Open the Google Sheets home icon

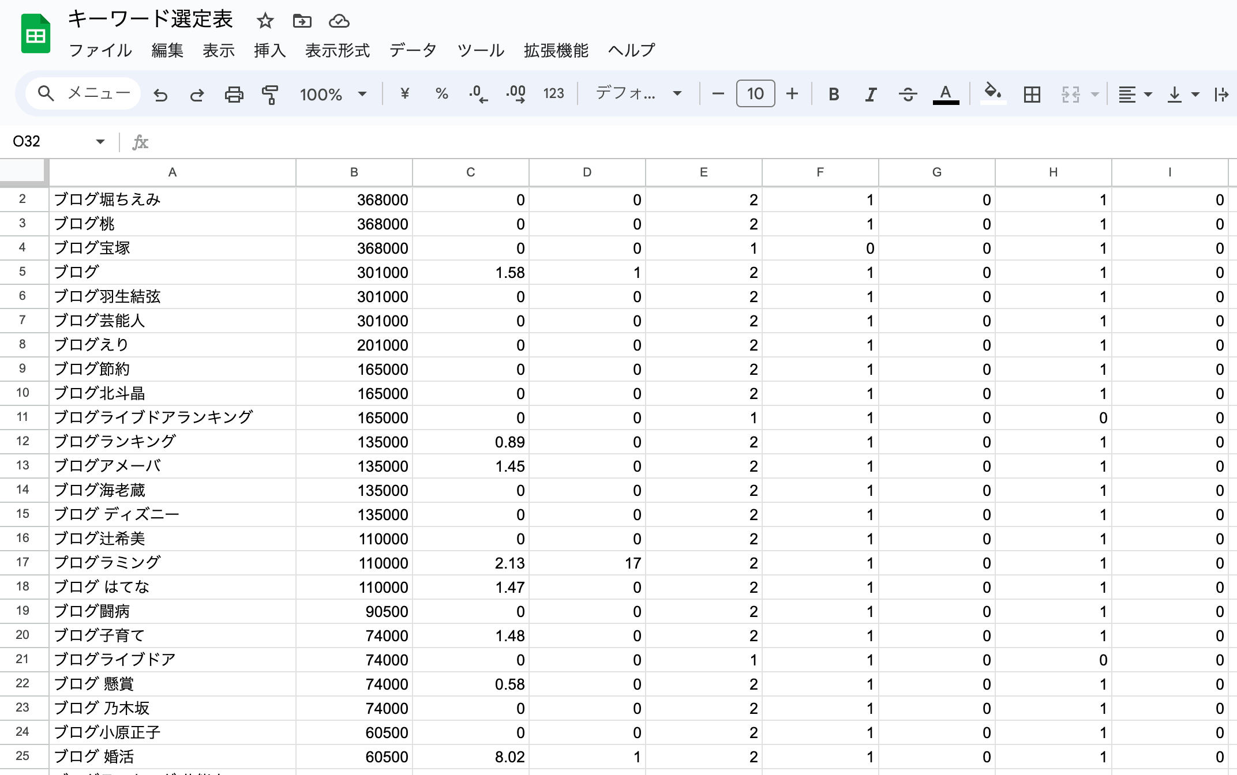36,33
